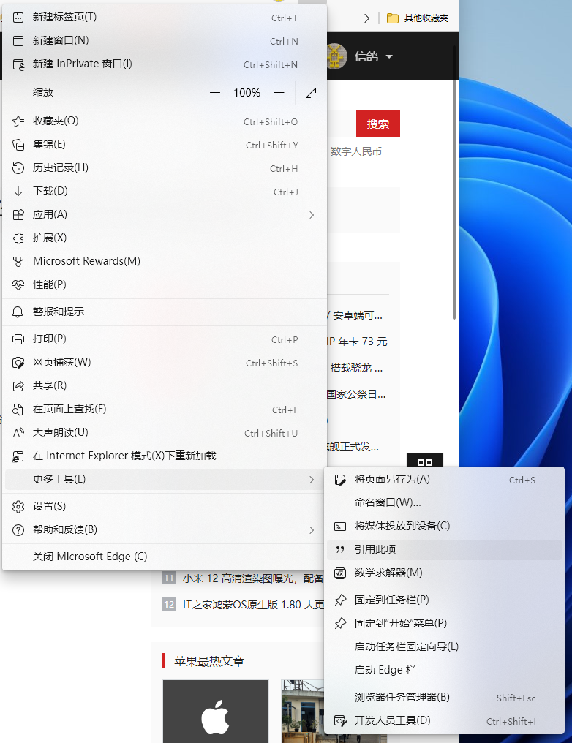This screenshot has width=572, height=743.
Task: Decrease zoom with the minus button
Action: (x=215, y=93)
